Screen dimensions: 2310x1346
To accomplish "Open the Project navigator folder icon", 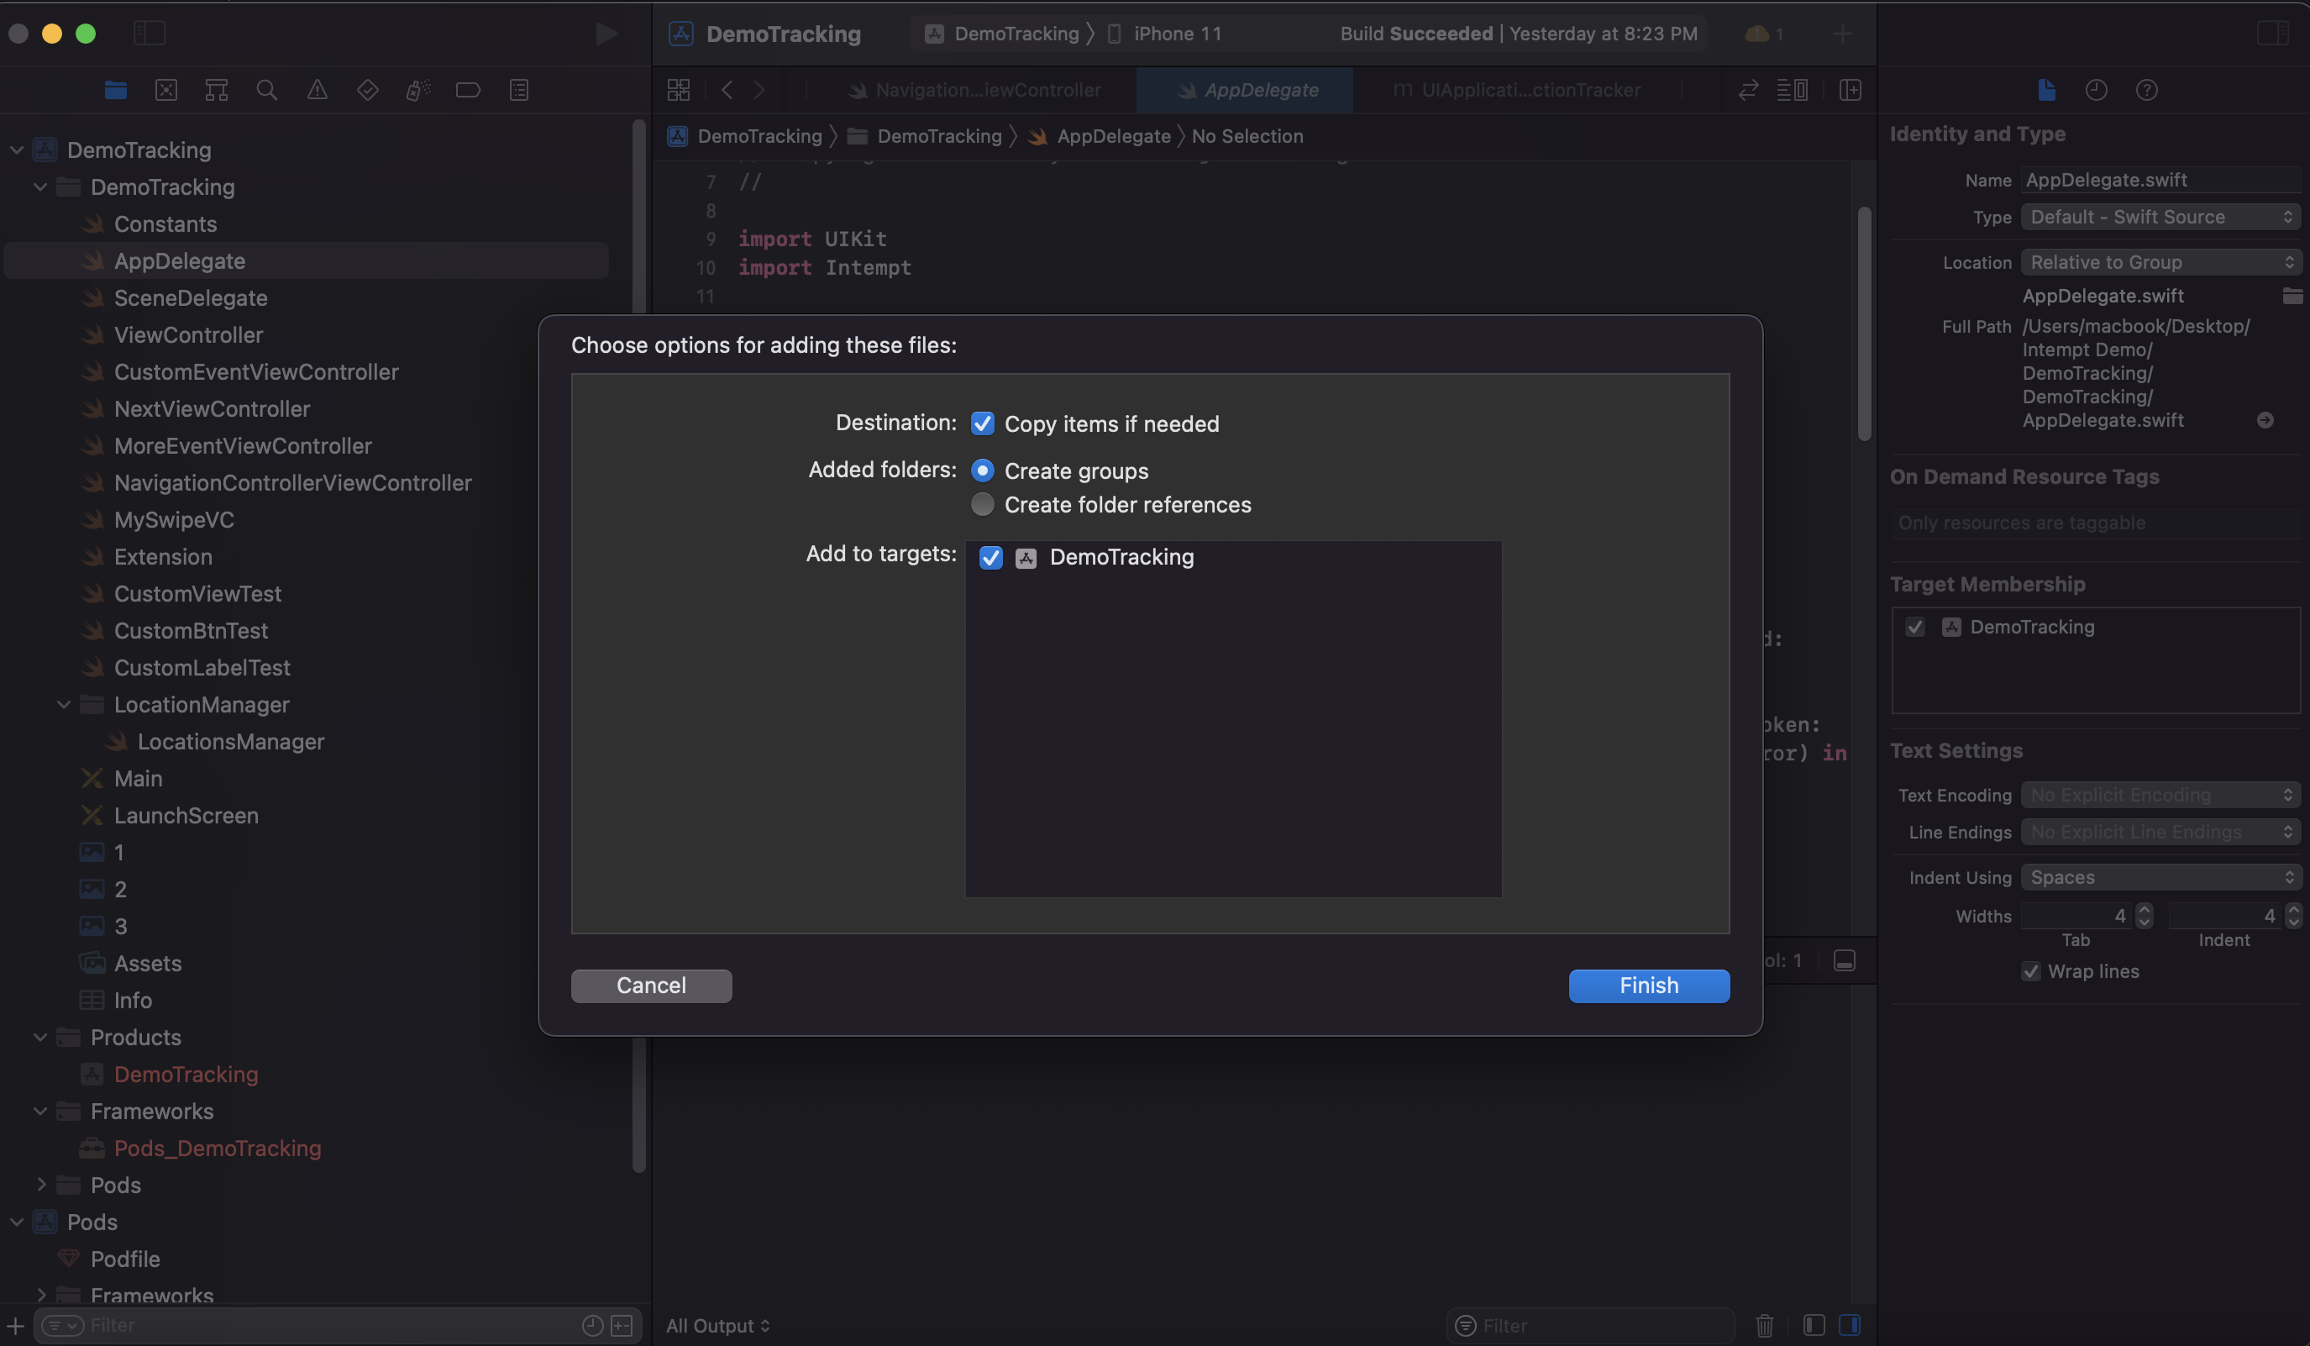I will tap(116, 90).
